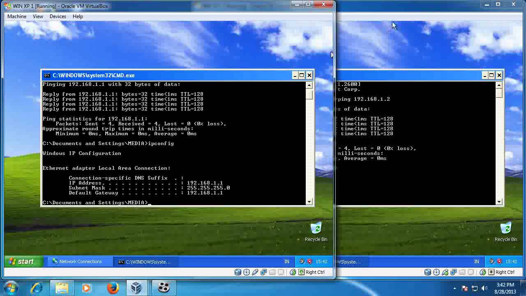Open the Help menu in VirtualBox

click(x=78, y=16)
